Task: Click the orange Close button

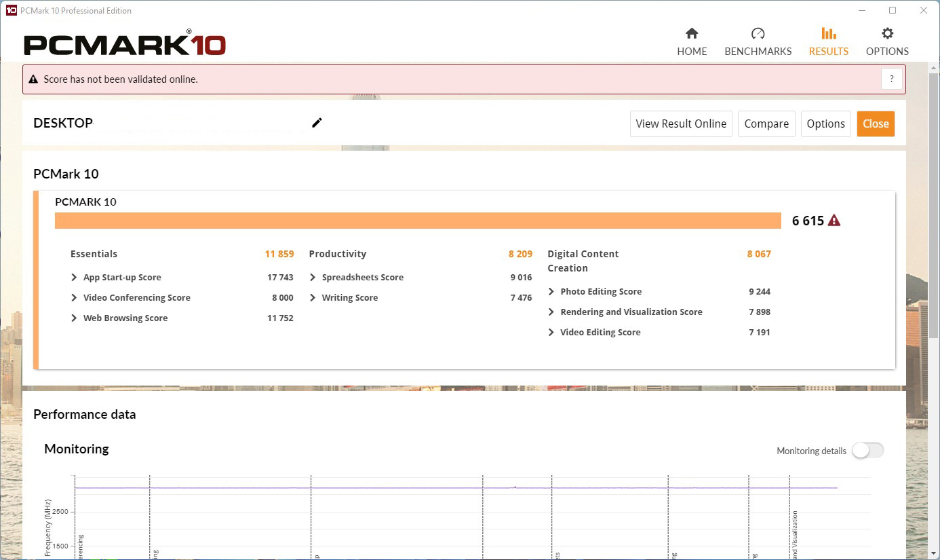Action: click(x=876, y=124)
